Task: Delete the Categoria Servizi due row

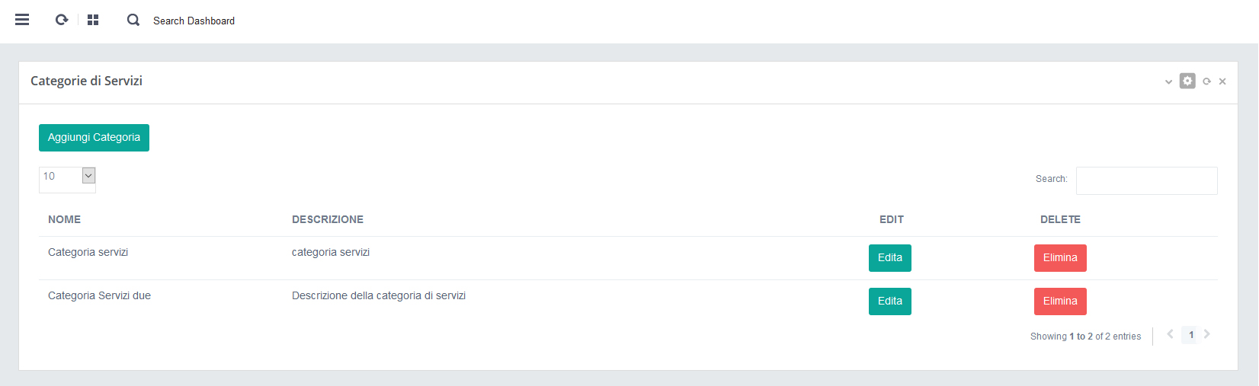Action: [x=1059, y=301]
